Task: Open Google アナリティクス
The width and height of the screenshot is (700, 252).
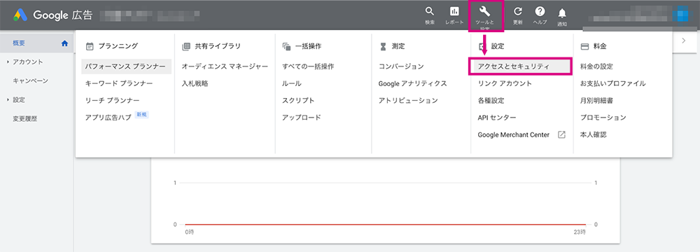Action: tap(413, 83)
